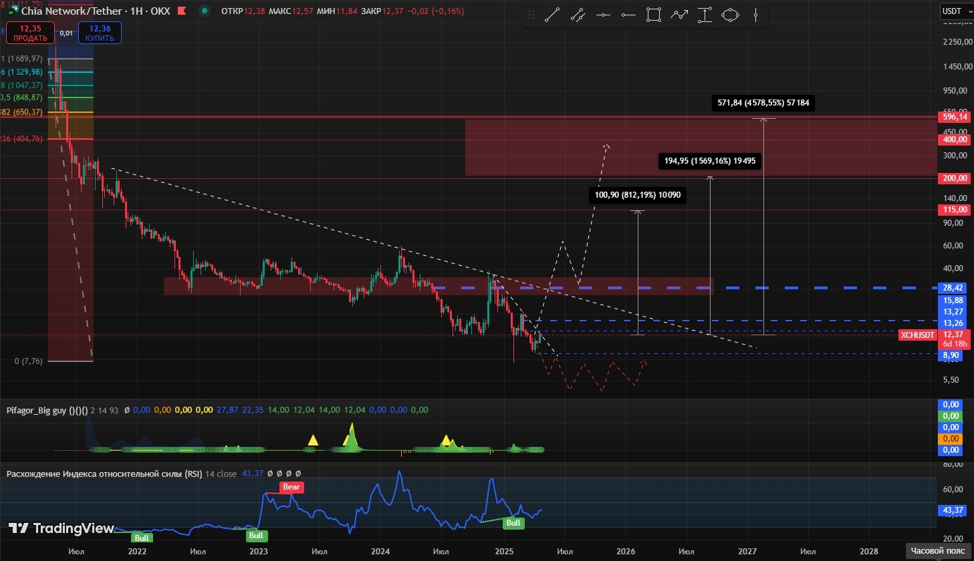Image resolution: width=974 pixels, height=561 pixels.
Task: Click the 596,14 price axis label
Action: [955, 117]
